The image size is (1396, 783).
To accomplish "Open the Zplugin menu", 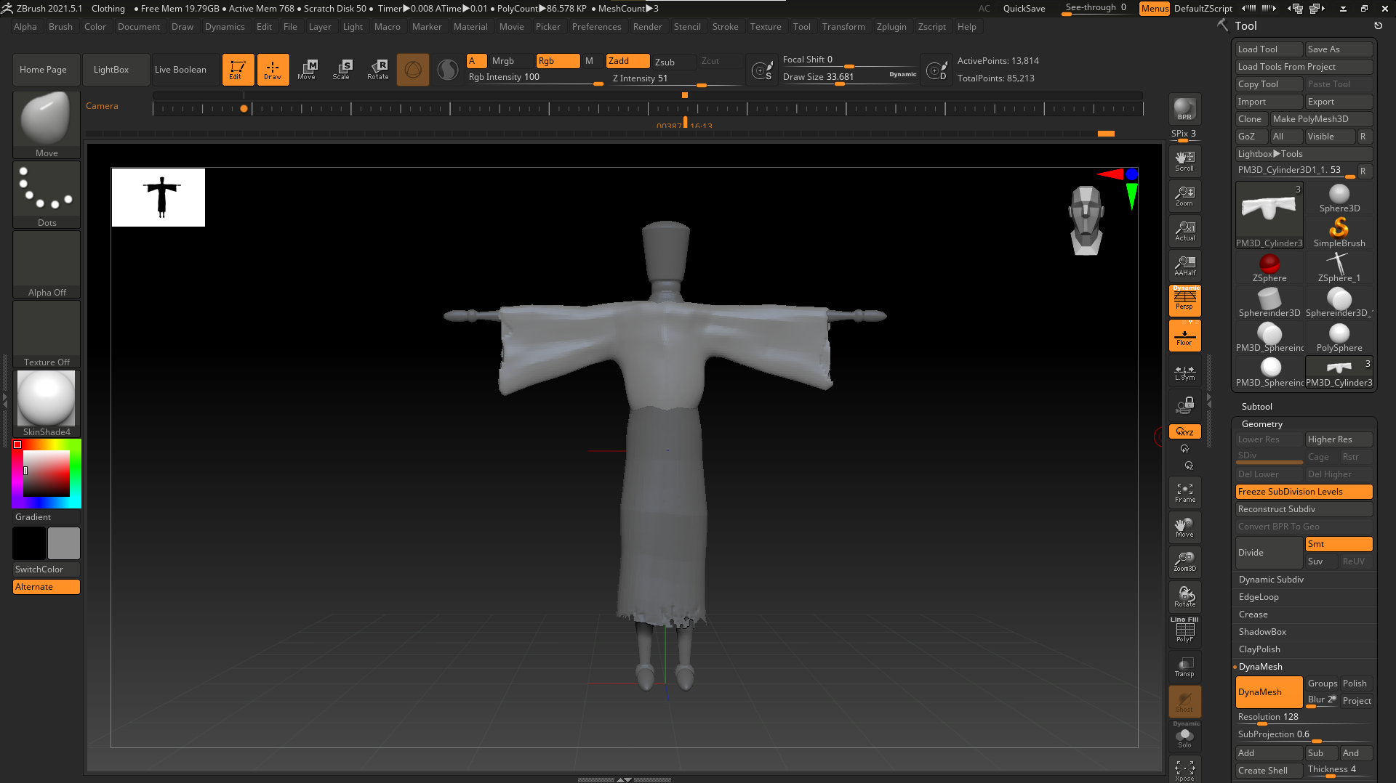I will pos(891,27).
